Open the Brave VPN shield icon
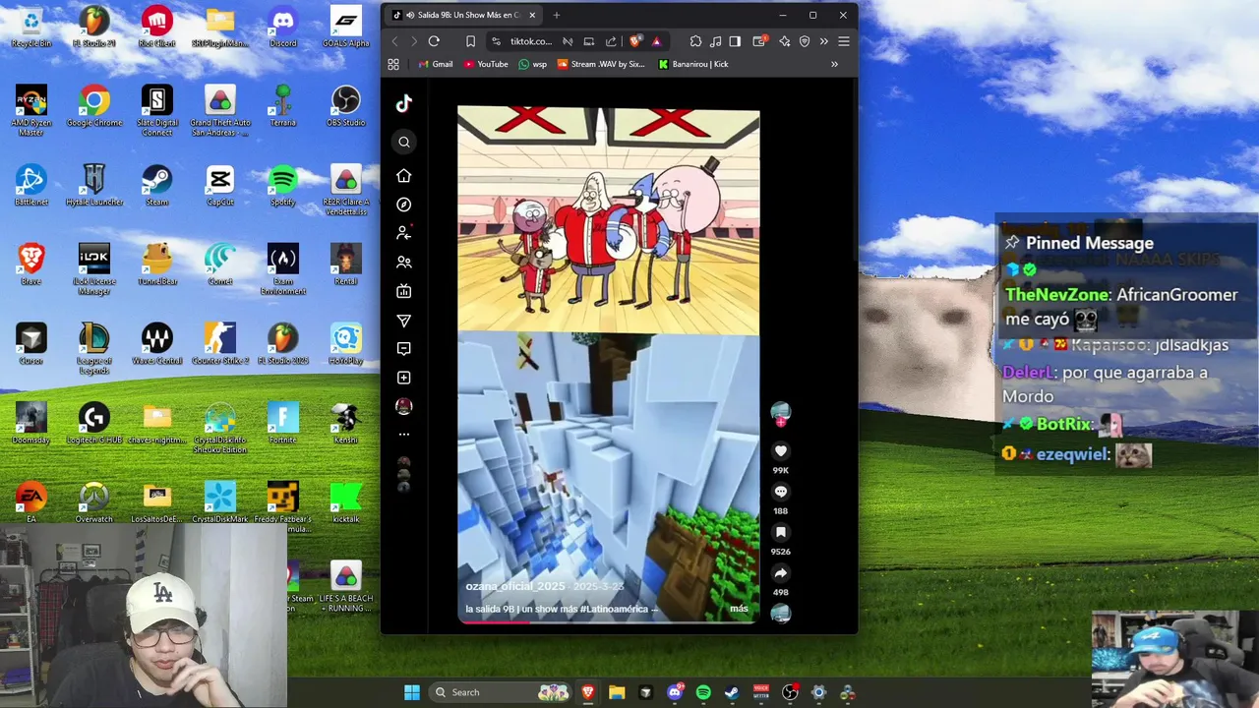Screen dimensions: 1259x708 (805, 41)
